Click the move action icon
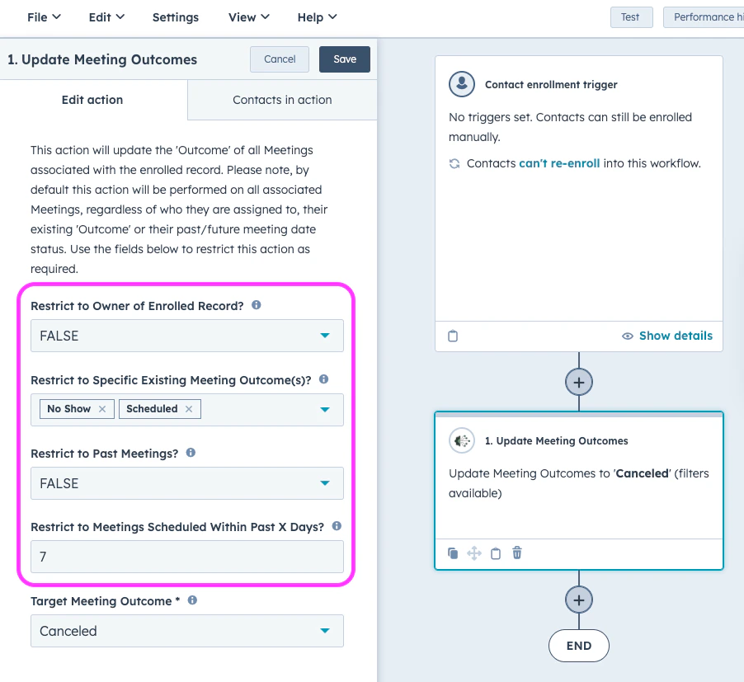The width and height of the screenshot is (744, 682). 474,553
